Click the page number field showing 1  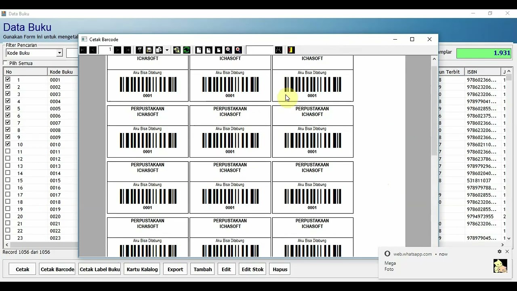[x=105, y=50]
